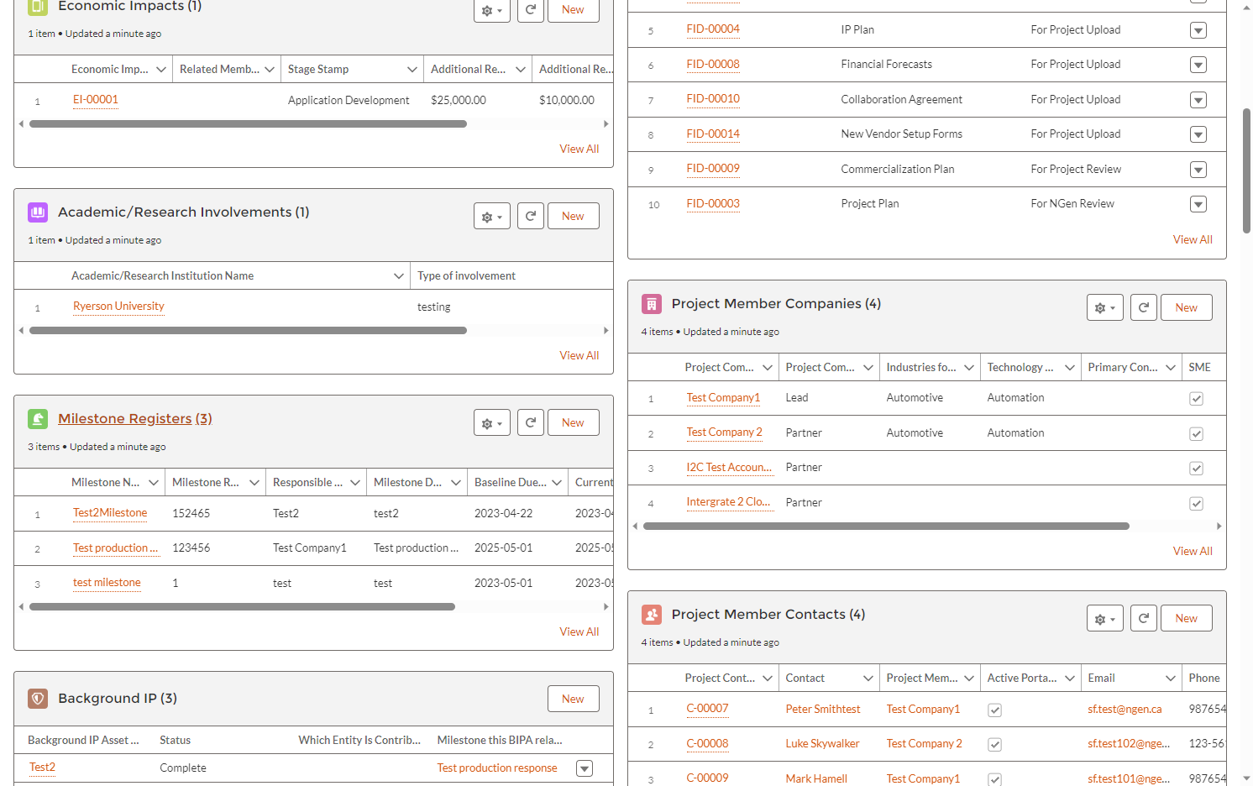The height and width of the screenshot is (786, 1253).
Task: Click the Academic/Research Involvements purple icon
Action: pyautogui.click(x=38, y=212)
